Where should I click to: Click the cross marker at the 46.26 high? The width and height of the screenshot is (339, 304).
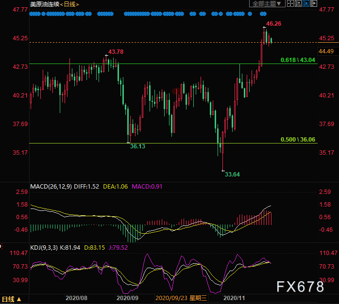point(265,27)
